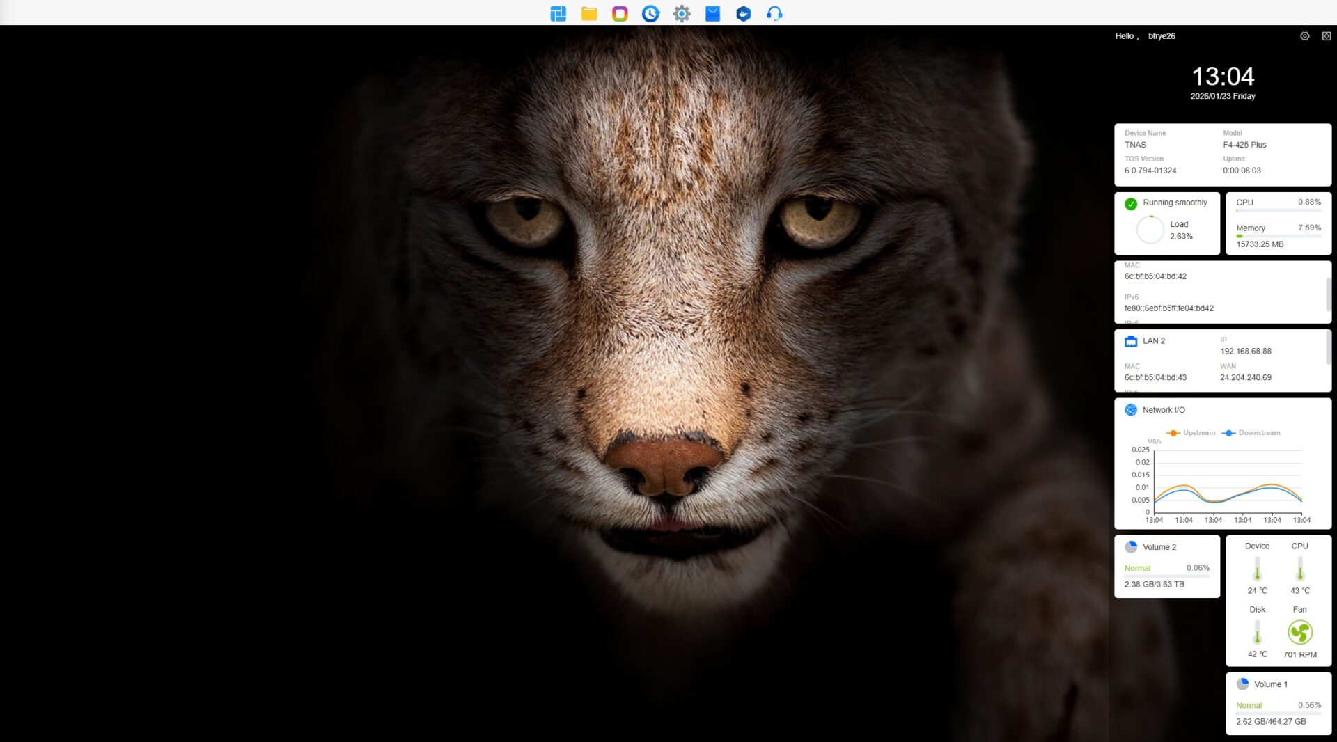Open the TOS desktop grid launcher icon
Viewport: 1337px width, 742px height.
click(558, 13)
